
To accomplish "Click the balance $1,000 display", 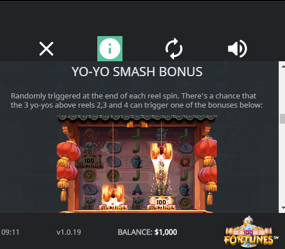I will [147, 232].
